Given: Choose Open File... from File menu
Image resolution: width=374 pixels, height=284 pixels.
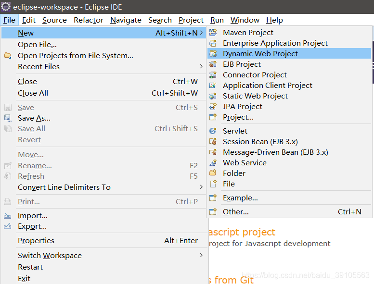Looking at the screenshot, I should pos(104,45).
